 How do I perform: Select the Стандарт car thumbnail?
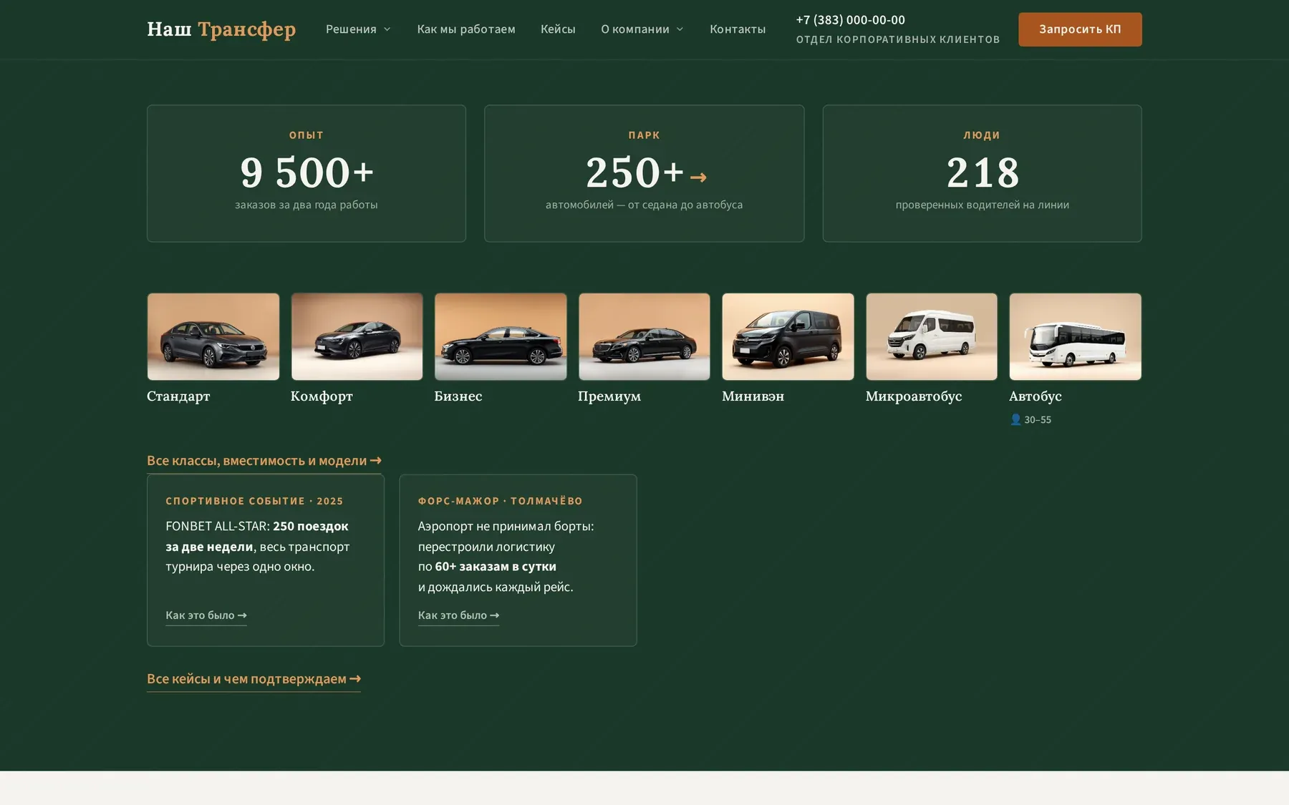[213, 336]
